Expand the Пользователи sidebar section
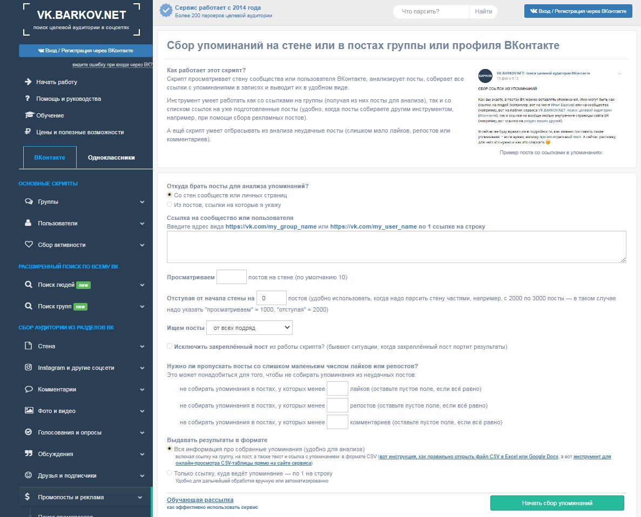641x517 pixels. pos(142,224)
